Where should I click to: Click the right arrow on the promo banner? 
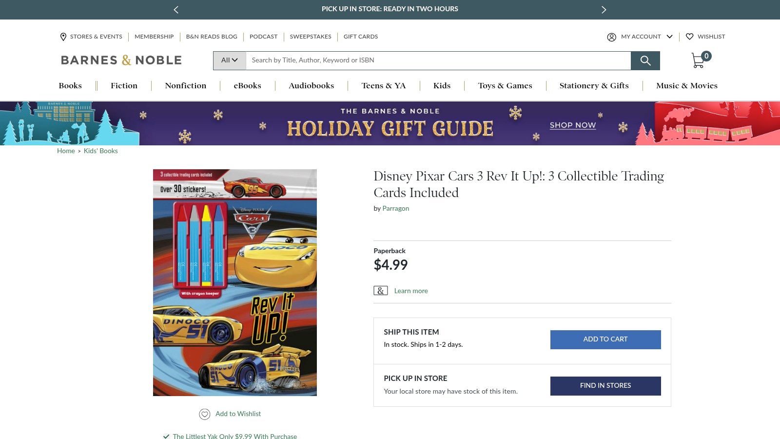604,9
